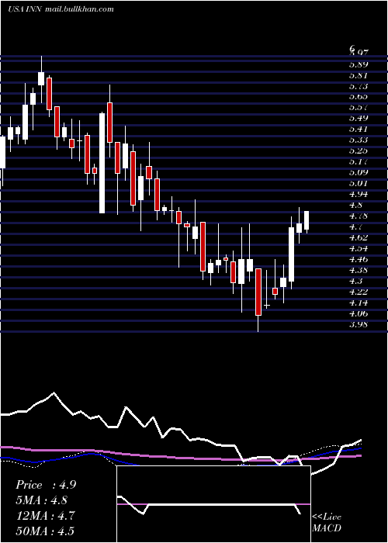Click the 5.49 price axis label
The width and height of the screenshot is (388, 543).
click(x=359, y=118)
